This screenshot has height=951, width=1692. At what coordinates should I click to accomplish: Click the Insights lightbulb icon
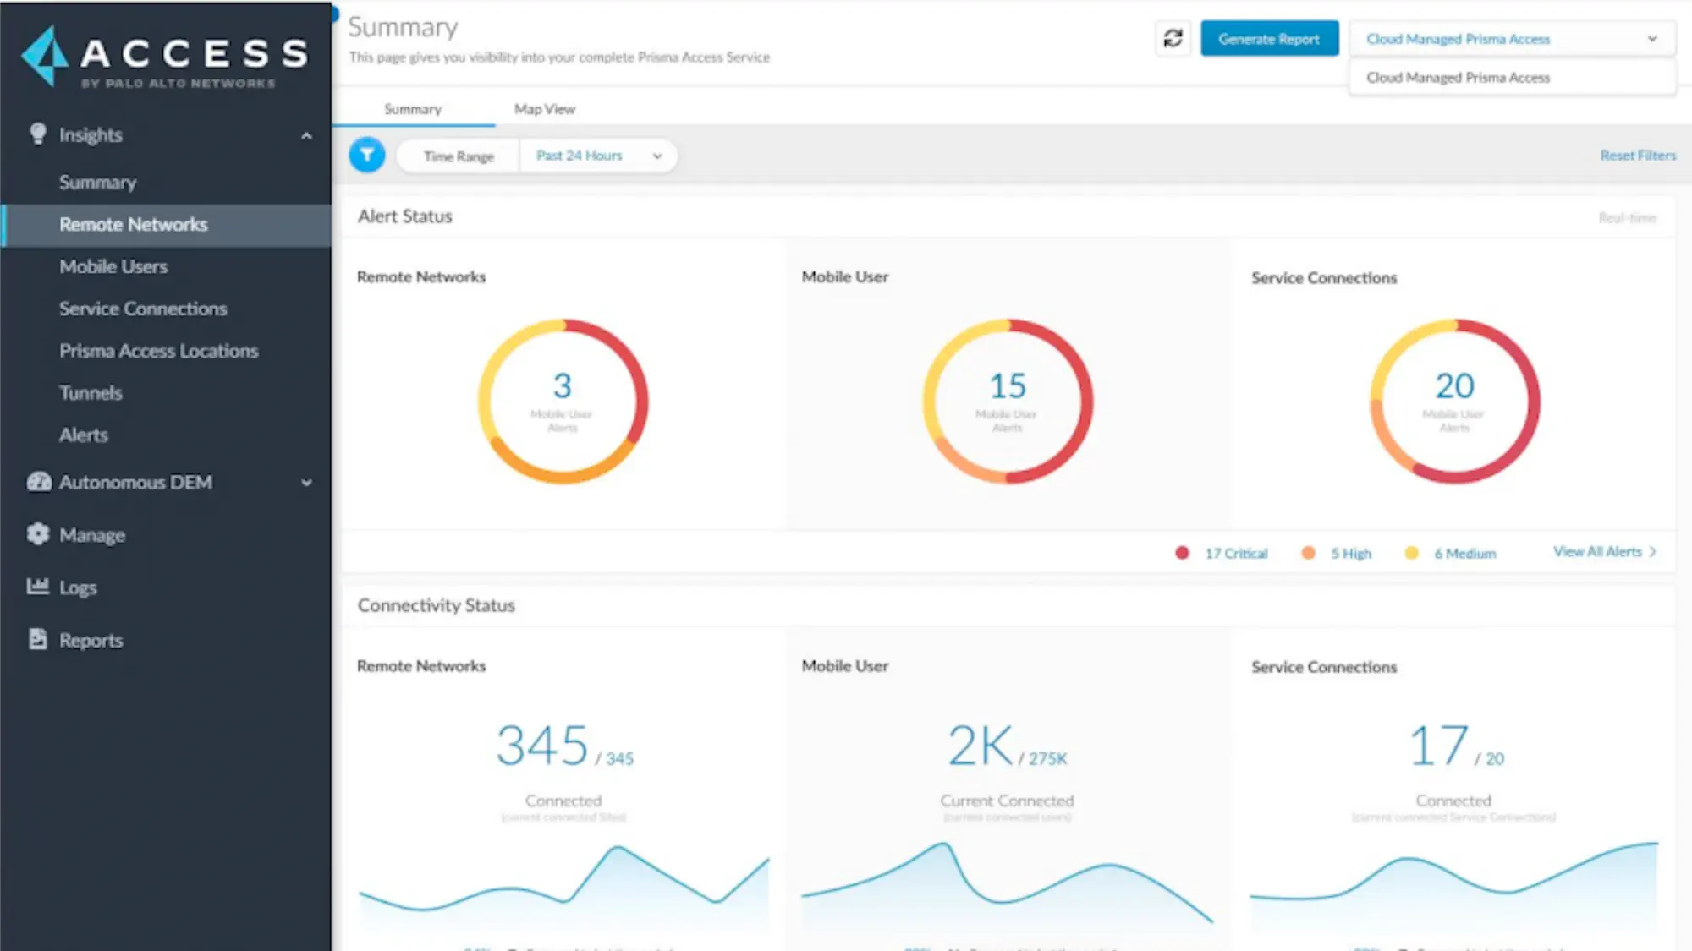pyautogui.click(x=38, y=134)
